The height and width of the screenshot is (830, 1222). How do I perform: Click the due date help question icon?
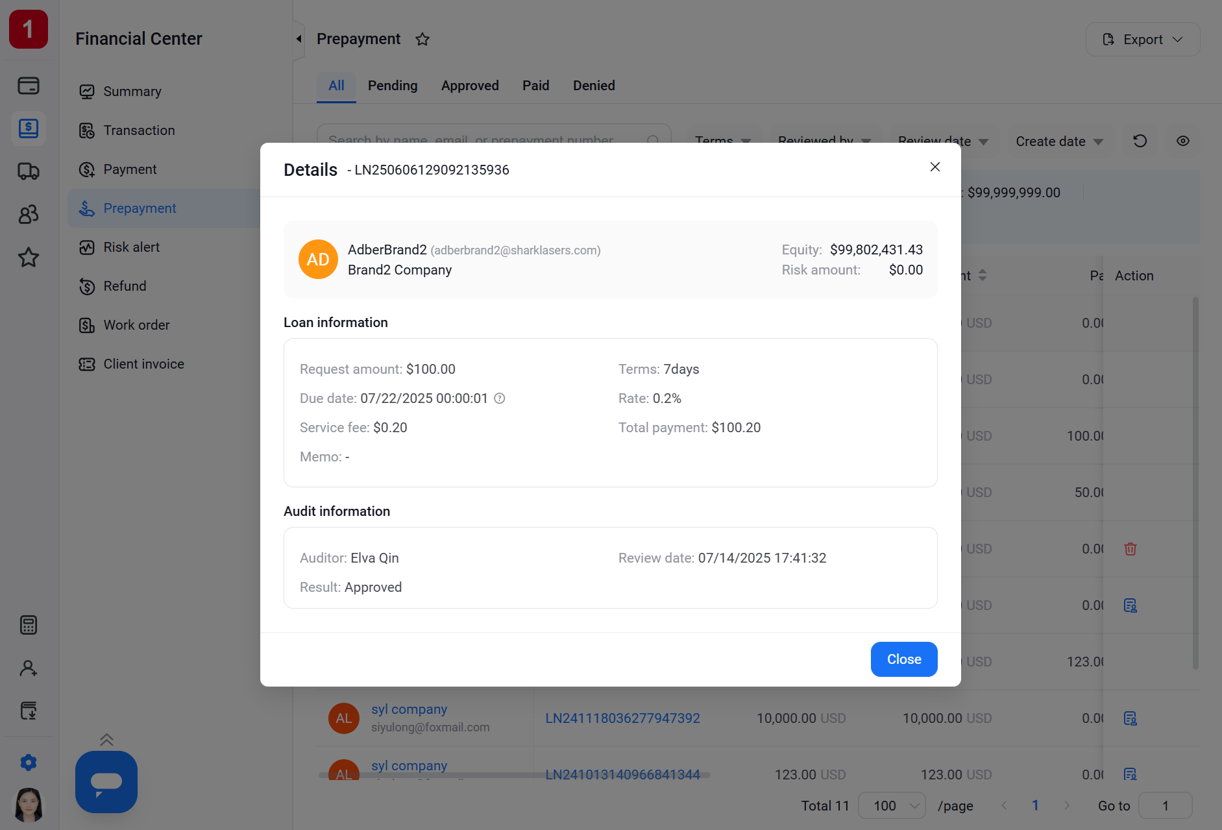click(500, 398)
